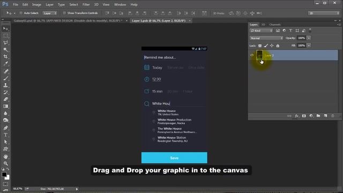Open layer style fx menu
The height and width of the screenshot is (193, 343).
pos(296,116)
